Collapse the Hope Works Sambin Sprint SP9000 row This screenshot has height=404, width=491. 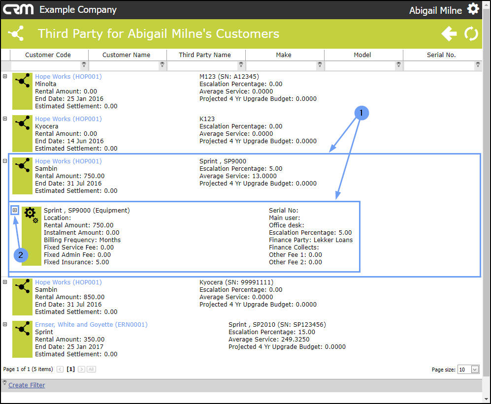click(x=5, y=161)
